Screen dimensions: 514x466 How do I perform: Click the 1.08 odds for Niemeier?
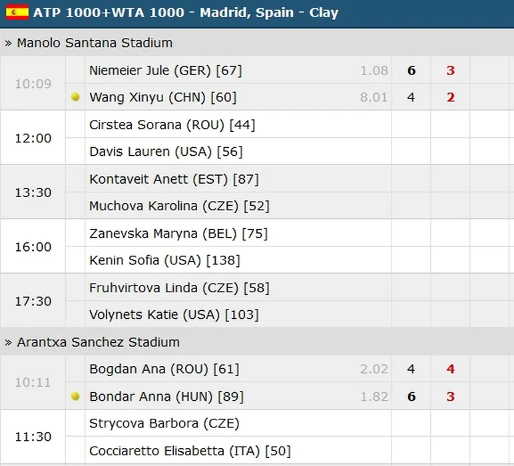(x=374, y=70)
